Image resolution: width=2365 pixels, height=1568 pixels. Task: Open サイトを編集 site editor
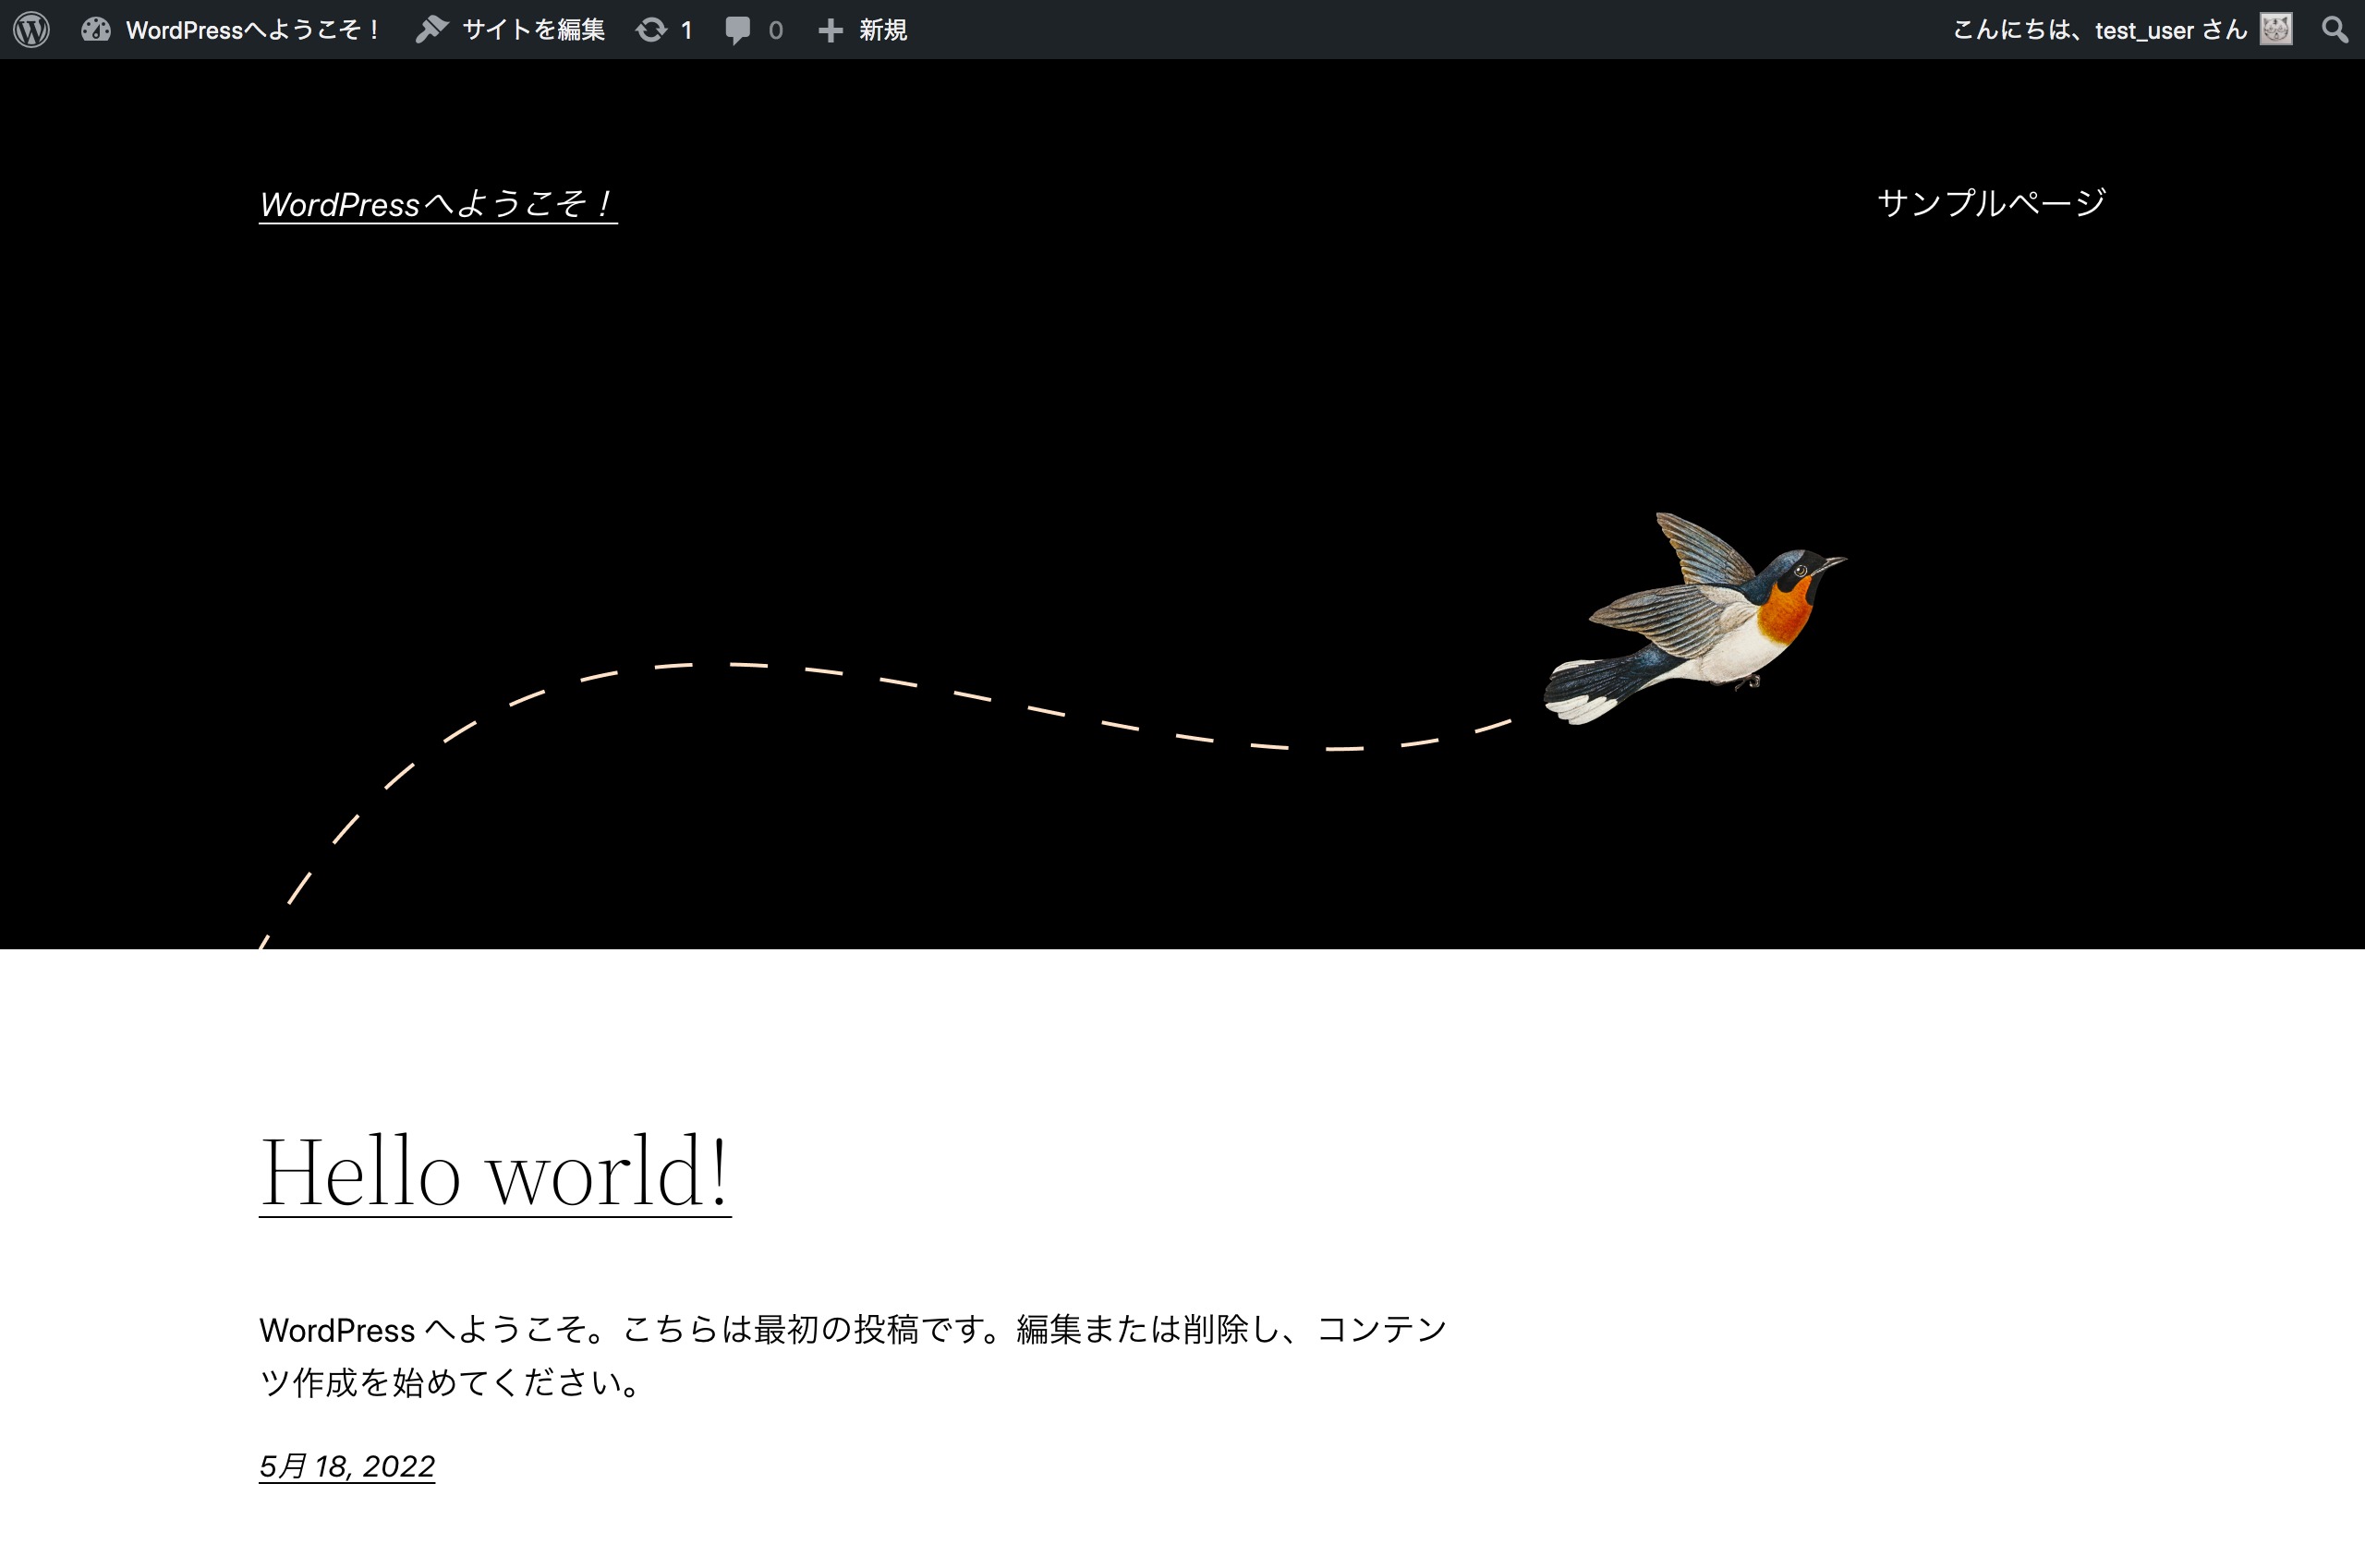tap(533, 30)
